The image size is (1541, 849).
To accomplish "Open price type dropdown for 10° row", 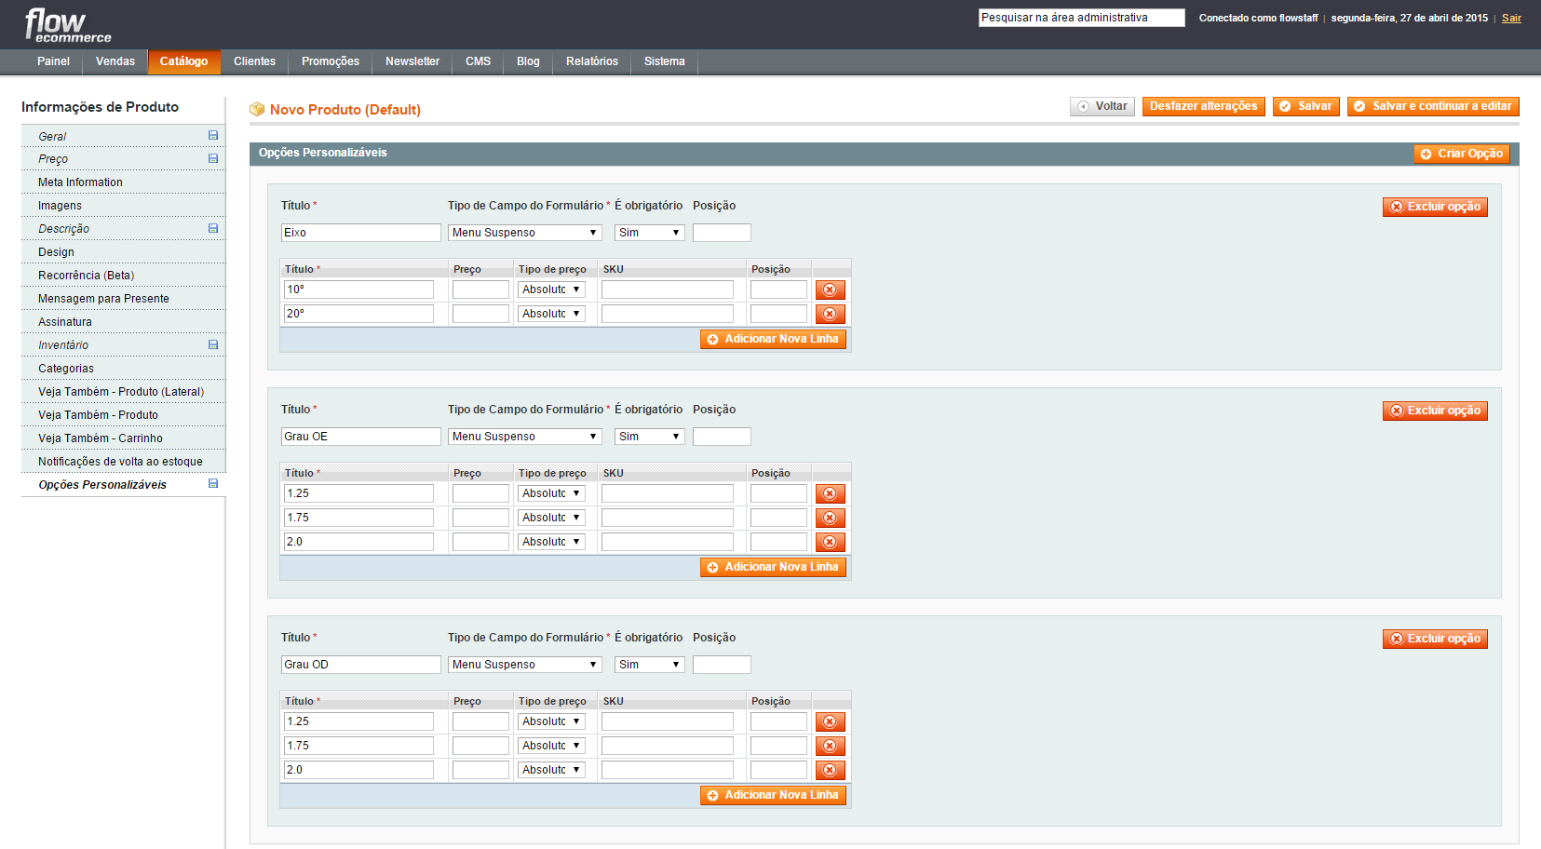I will [551, 290].
